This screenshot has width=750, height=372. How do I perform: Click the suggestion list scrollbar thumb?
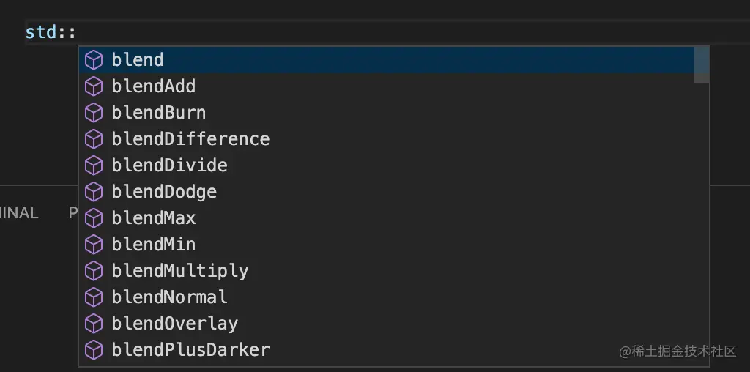(702, 65)
